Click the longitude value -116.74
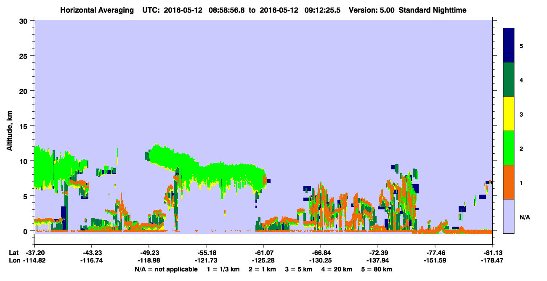Viewport: 547px width, 281px height. 91,260
